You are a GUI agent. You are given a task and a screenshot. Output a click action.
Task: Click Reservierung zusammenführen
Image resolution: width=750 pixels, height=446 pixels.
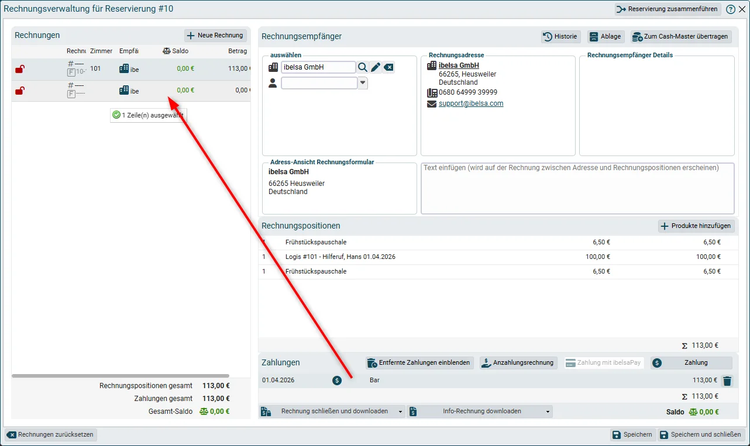668,9
